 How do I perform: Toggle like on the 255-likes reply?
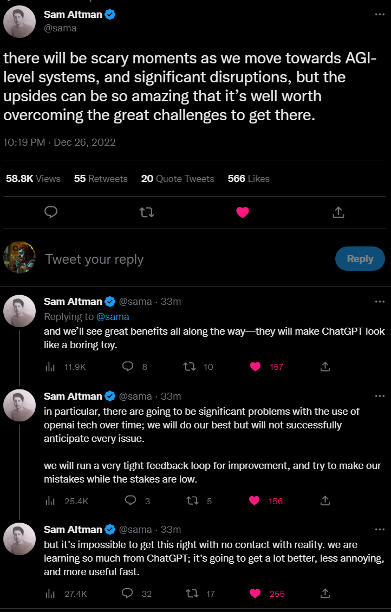click(x=255, y=594)
